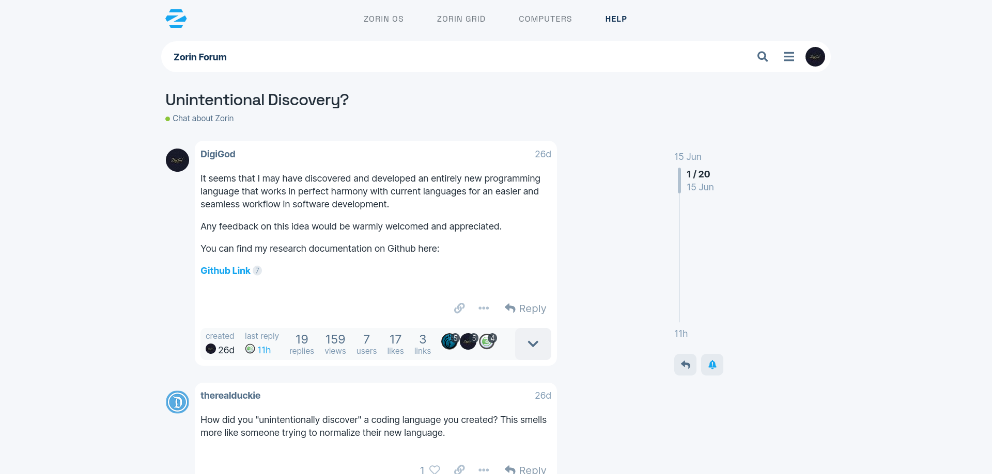Show more actions on DigiGod's post
This screenshot has width=992, height=474.
(x=484, y=308)
